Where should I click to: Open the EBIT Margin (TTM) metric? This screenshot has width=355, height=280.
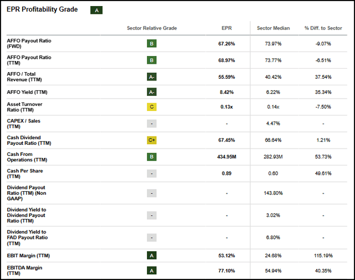point(28,256)
